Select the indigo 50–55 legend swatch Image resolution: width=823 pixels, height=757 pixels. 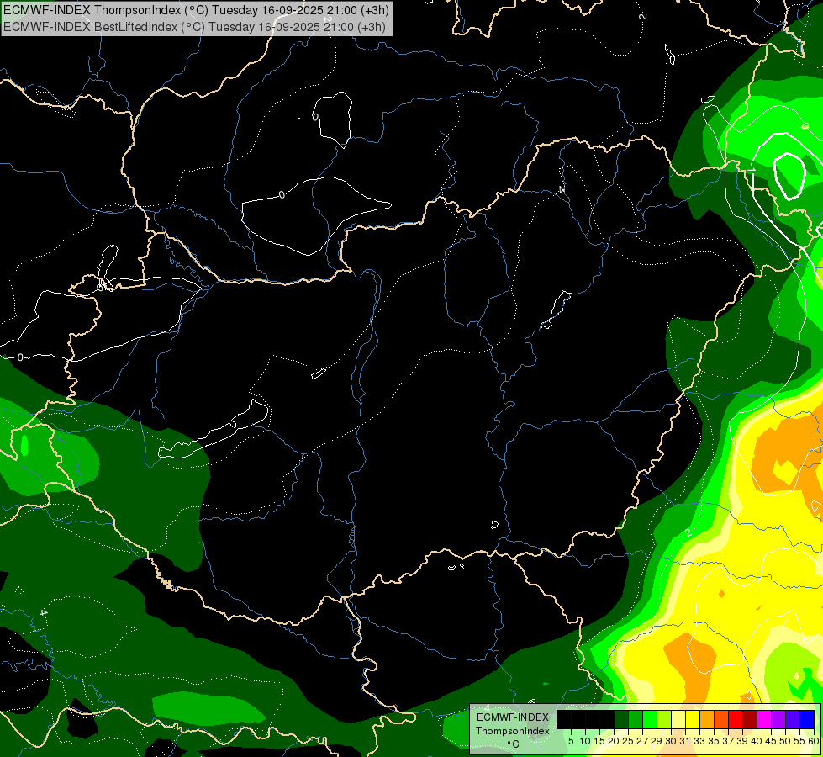pos(793,719)
